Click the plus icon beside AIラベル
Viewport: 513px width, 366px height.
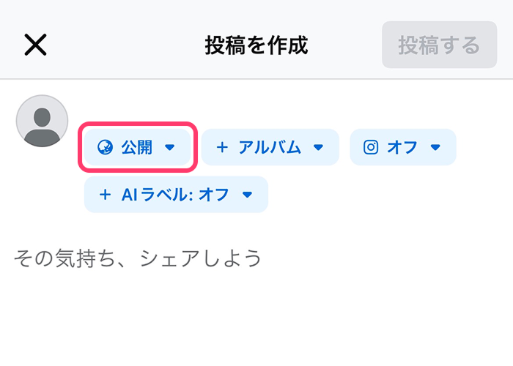tap(105, 195)
